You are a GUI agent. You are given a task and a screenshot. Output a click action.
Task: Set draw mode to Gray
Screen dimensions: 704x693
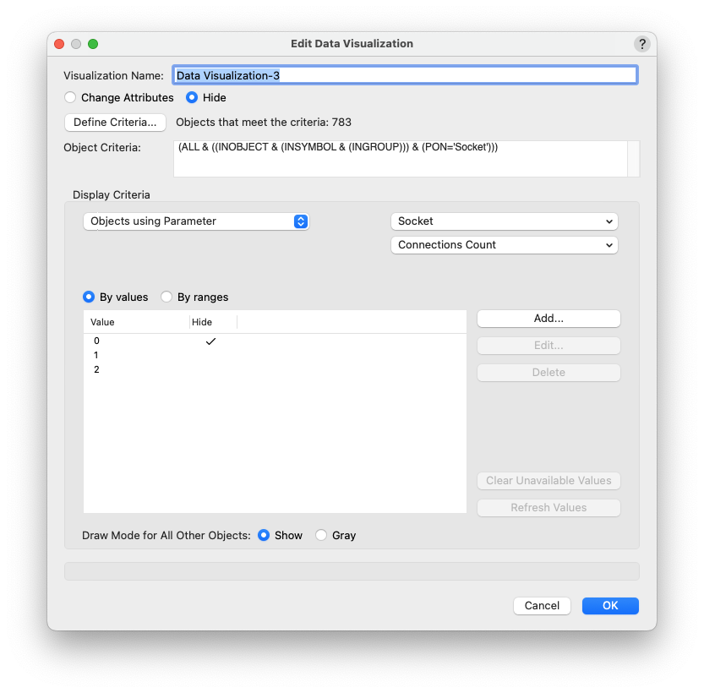321,535
